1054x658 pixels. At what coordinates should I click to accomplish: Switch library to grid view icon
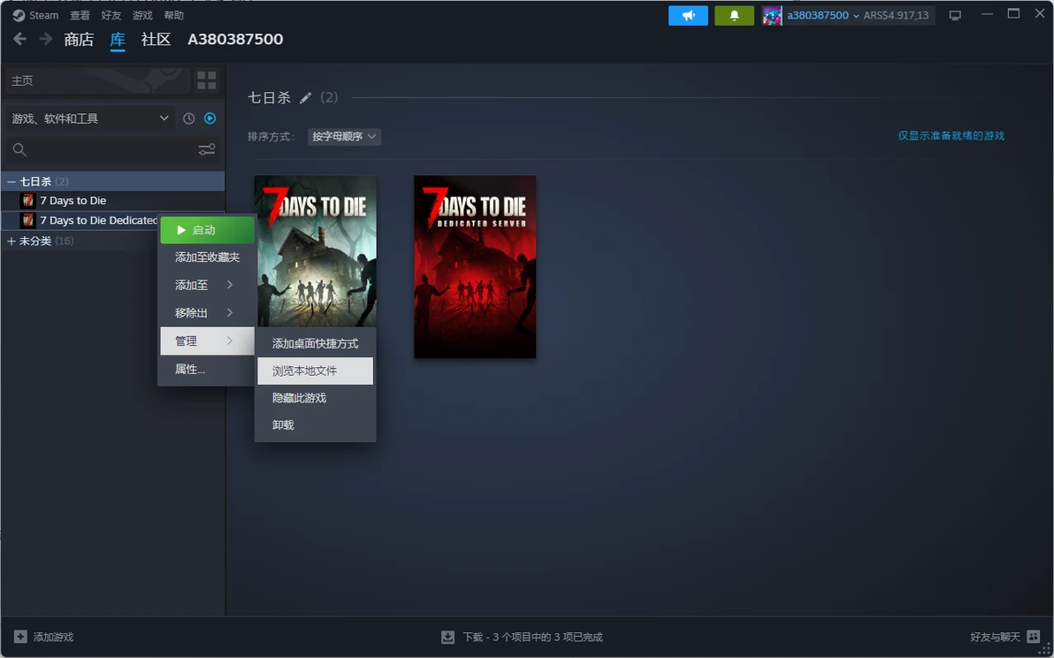pyautogui.click(x=206, y=80)
